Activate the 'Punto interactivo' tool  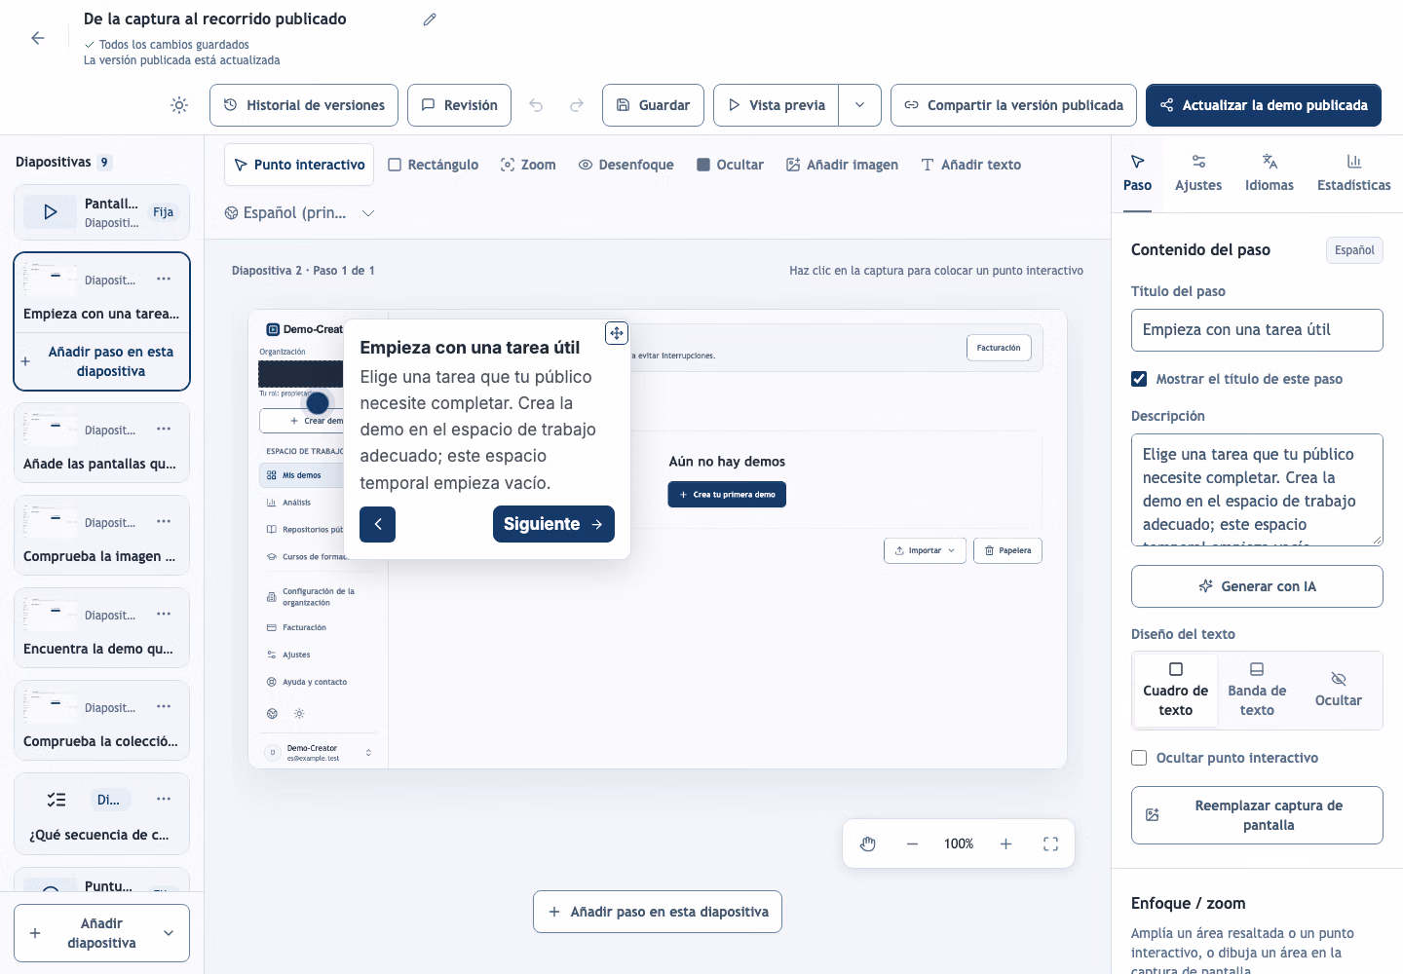[300, 165]
